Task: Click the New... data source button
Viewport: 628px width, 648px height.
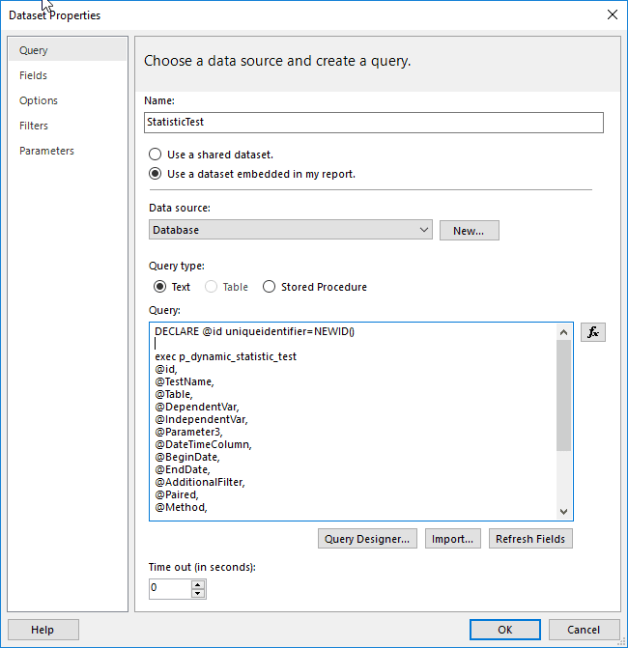Action: click(x=469, y=230)
